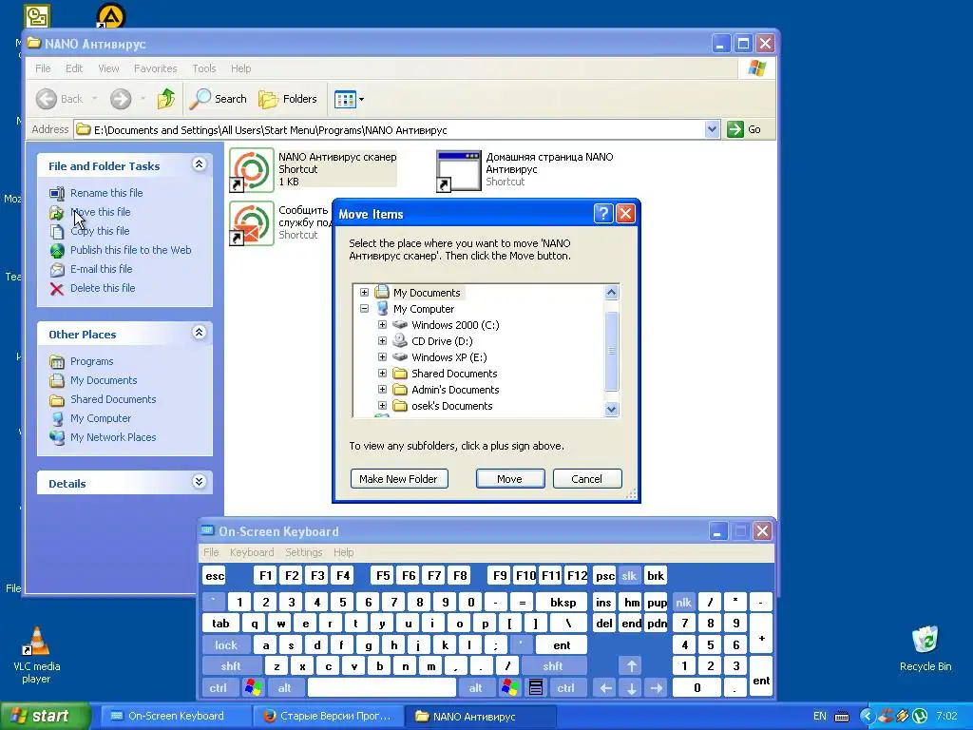Screen dimensions: 973x730
Task: Expand the Windows 2000 (C:) drive node
Action: click(382, 325)
